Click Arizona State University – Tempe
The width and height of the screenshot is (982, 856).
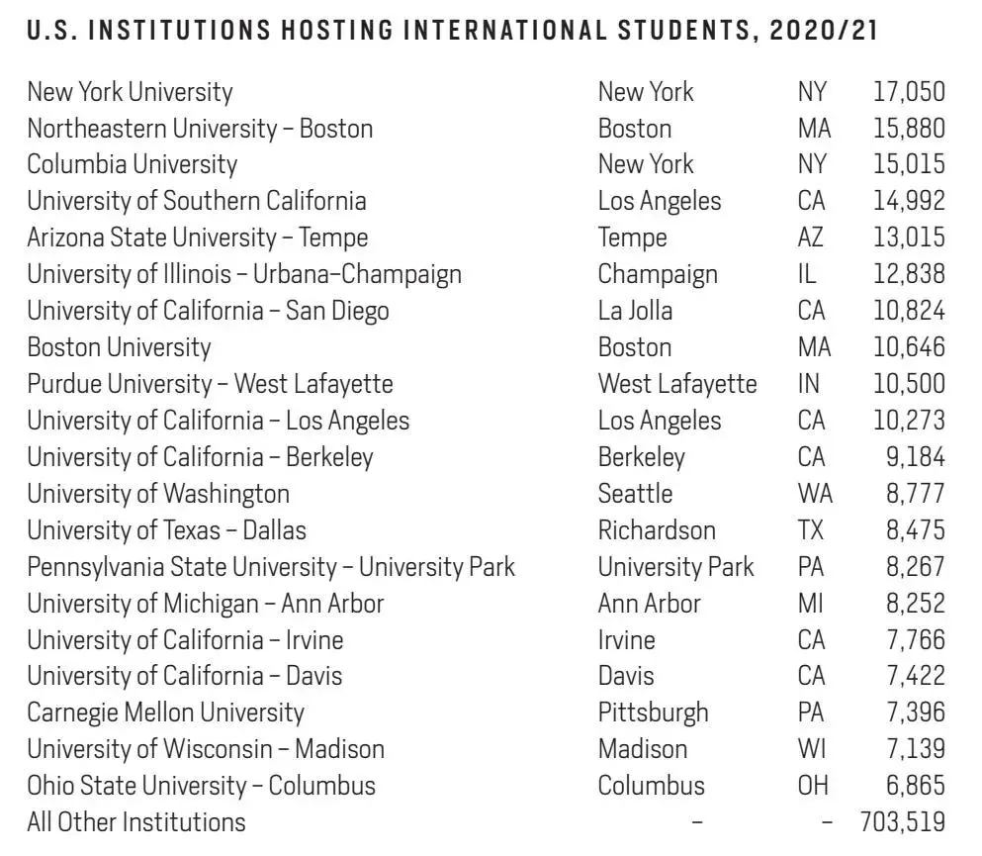[x=197, y=238]
